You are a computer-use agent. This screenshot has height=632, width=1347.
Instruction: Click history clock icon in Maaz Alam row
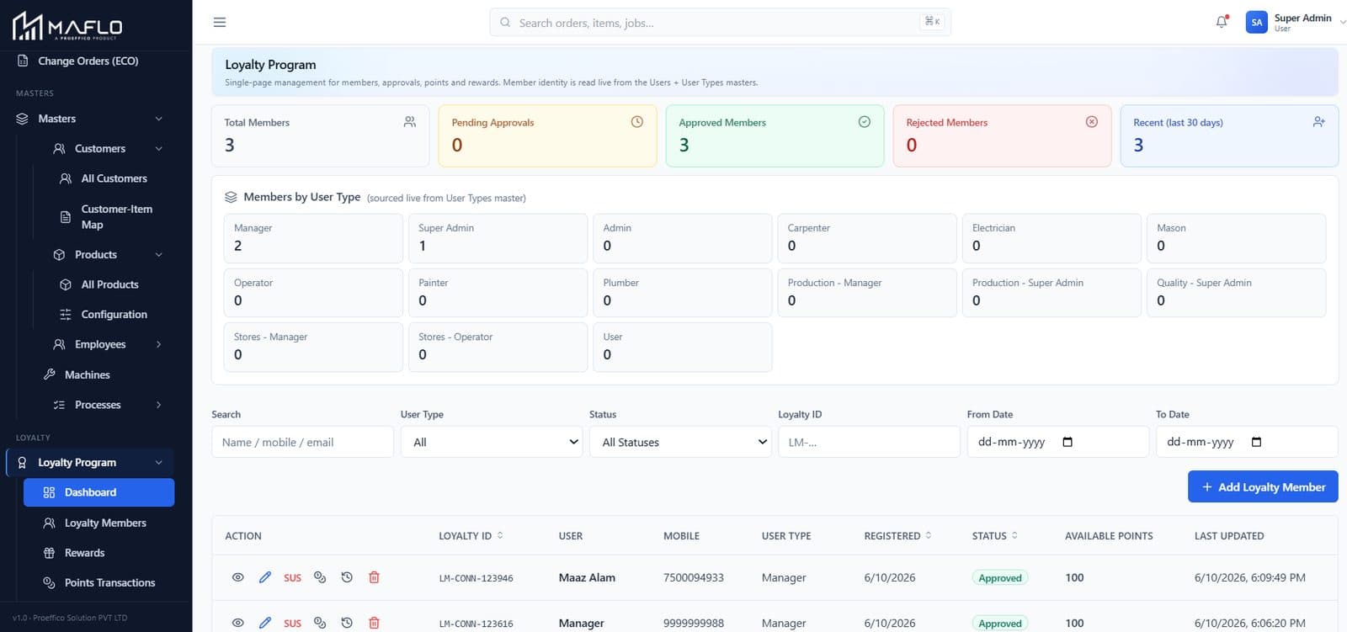[347, 577]
